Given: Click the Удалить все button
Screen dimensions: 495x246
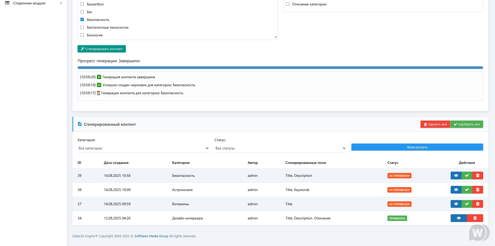Looking at the screenshot, I should click(435, 124).
